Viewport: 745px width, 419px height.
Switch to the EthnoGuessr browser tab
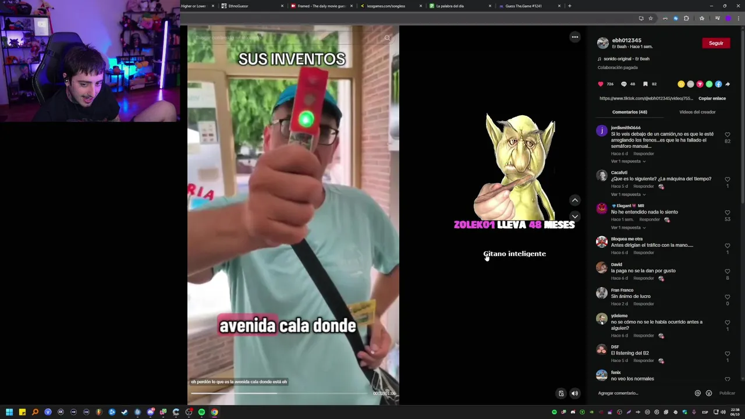pyautogui.click(x=253, y=6)
